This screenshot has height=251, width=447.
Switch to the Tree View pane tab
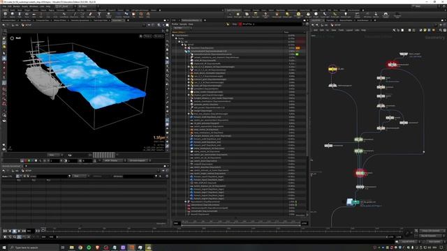pyautogui.click(x=330, y=20)
